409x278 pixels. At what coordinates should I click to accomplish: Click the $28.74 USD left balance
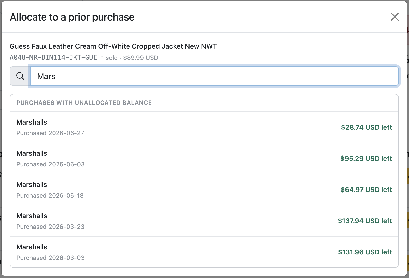pos(366,127)
